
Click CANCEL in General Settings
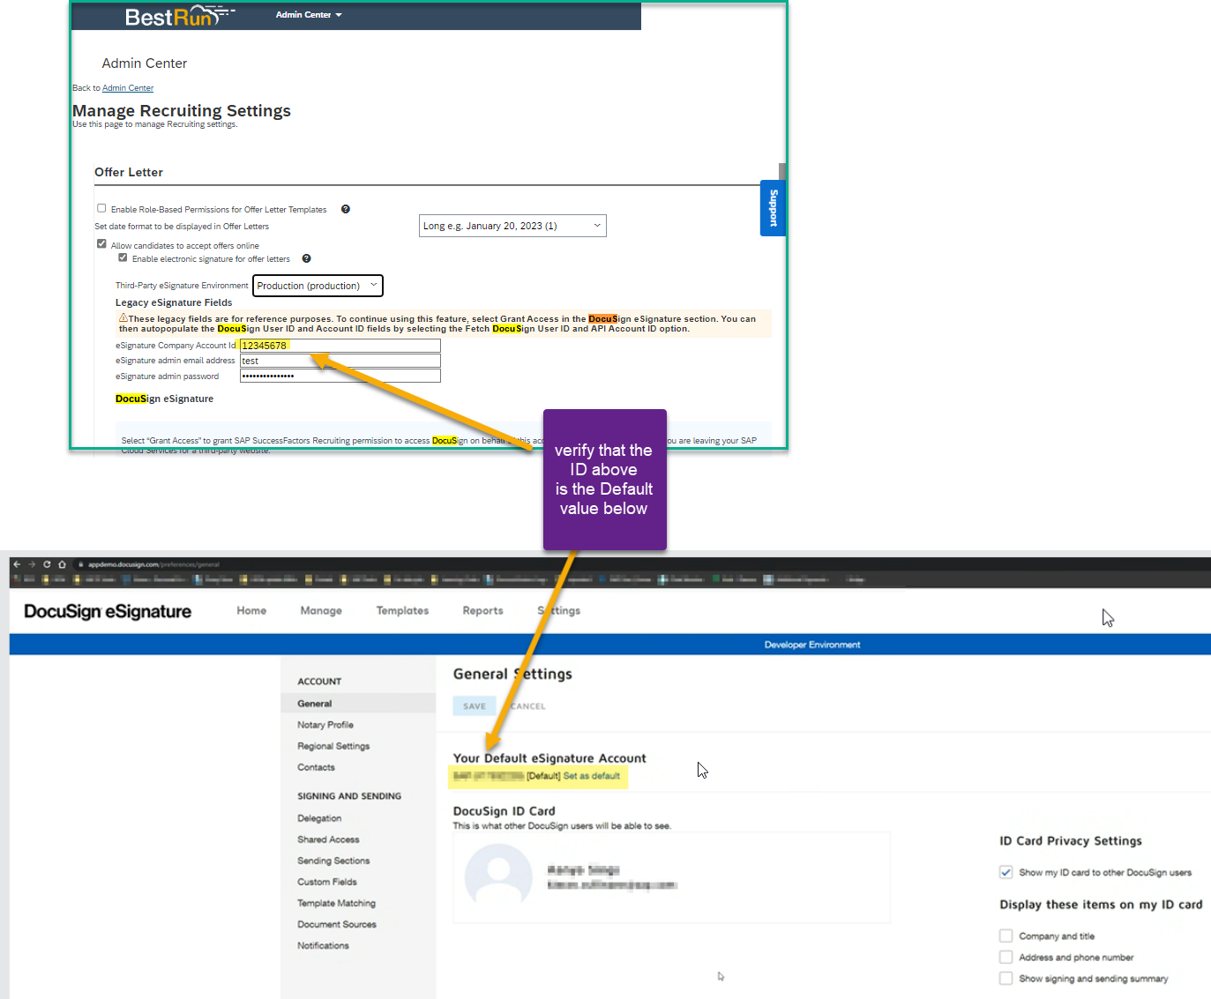(527, 706)
